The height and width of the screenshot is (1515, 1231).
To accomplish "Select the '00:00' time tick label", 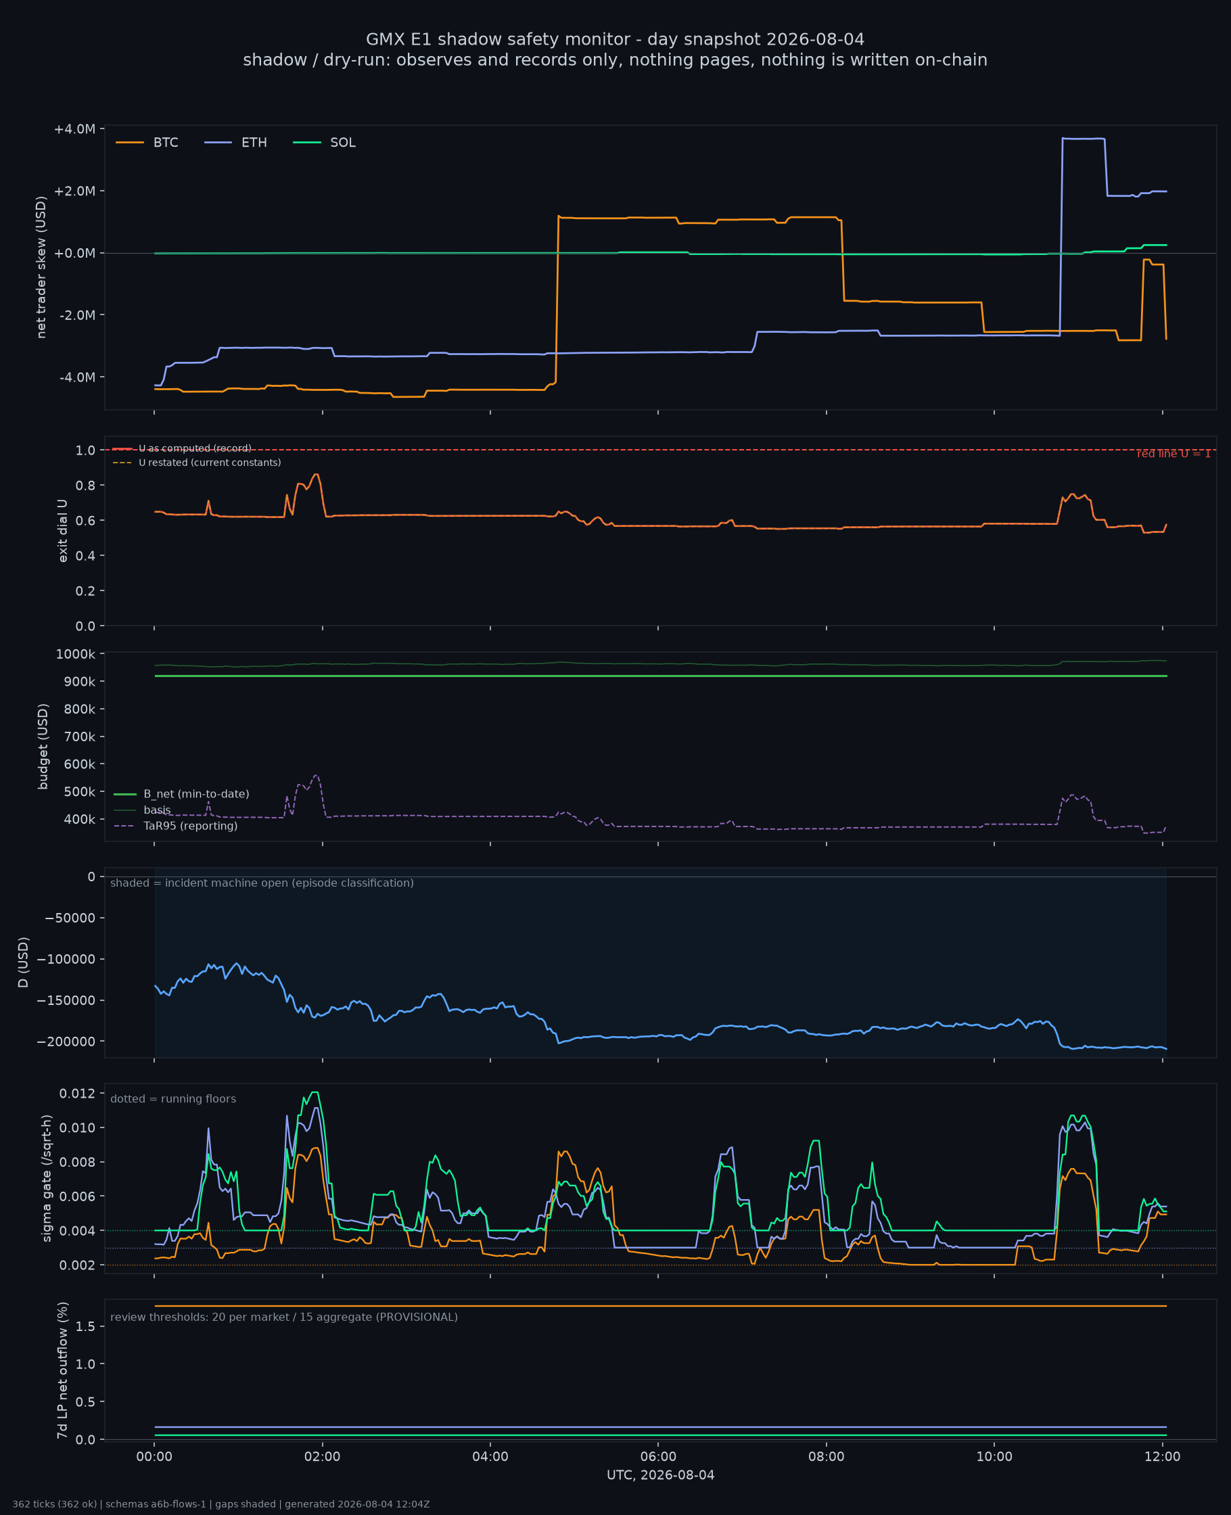I will [155, 1458].
